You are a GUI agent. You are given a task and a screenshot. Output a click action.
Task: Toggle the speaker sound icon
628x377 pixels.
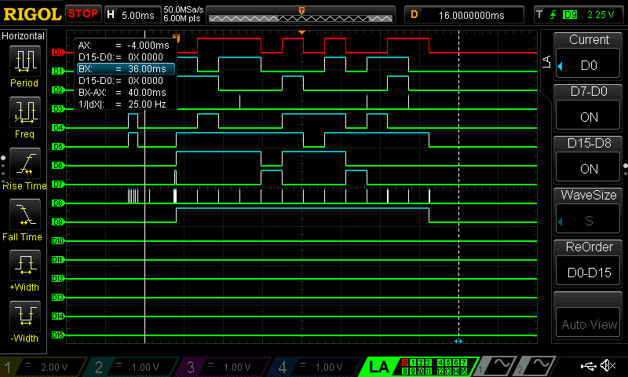coord(608,366)
